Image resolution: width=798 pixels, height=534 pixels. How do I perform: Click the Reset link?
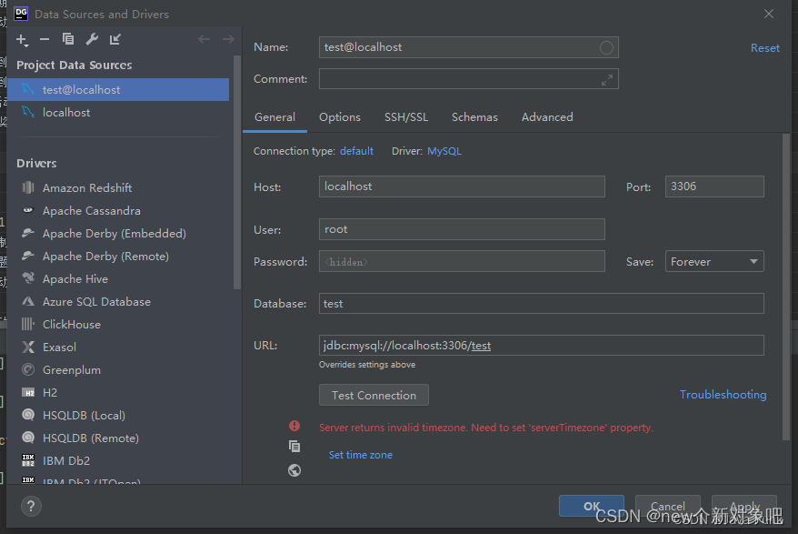click(x=765, y=48)
